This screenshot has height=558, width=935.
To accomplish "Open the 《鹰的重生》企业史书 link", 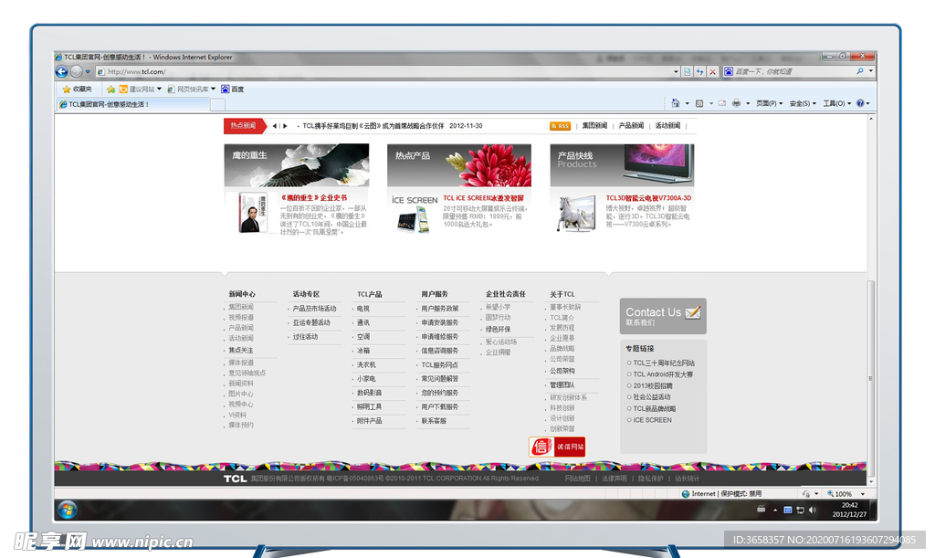I will pos(314,198).
